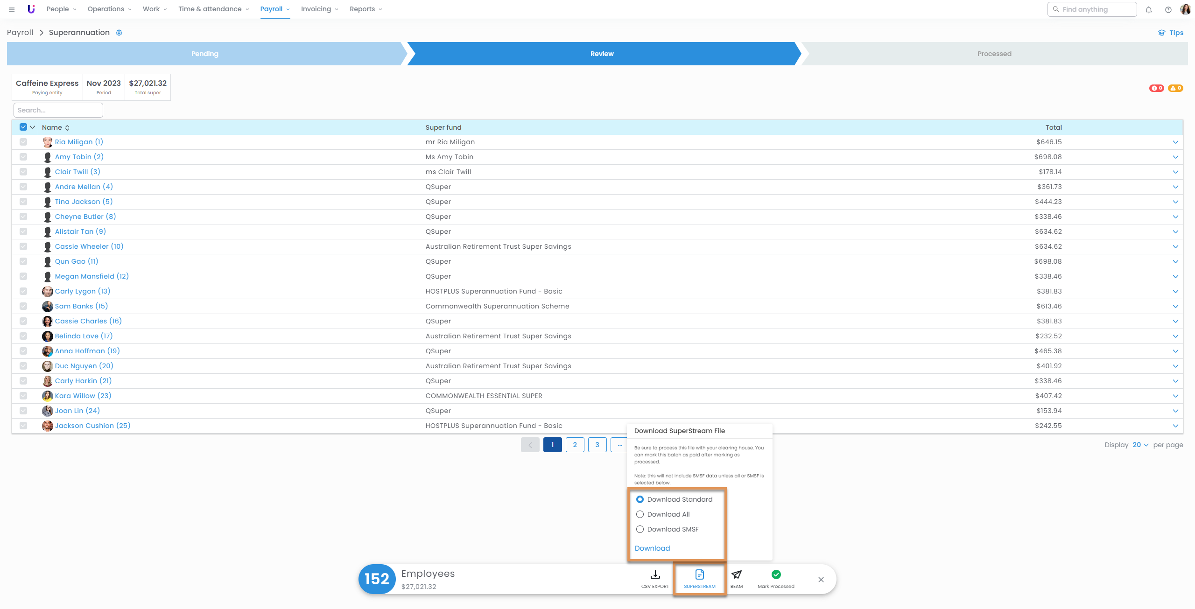Toggle the select-all checkbox in table header

coord(23,127)
